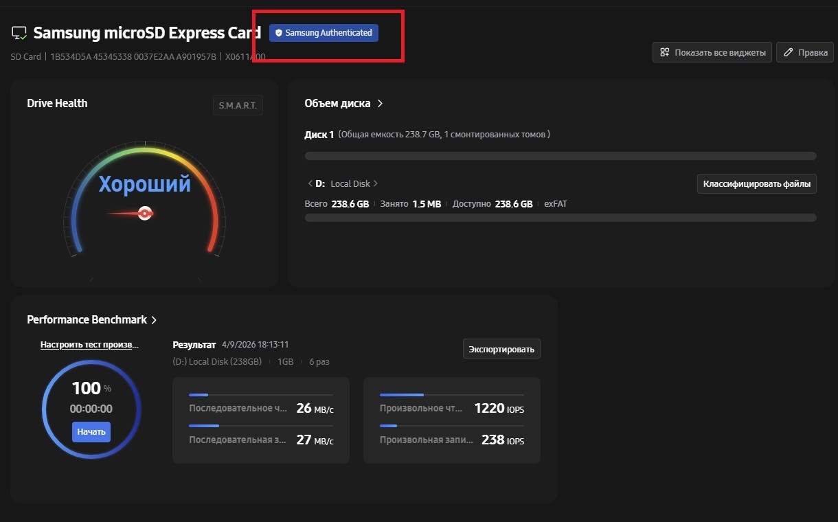
Task: Click the Samsung Authenticated badge
Action: tap(324, 33)
